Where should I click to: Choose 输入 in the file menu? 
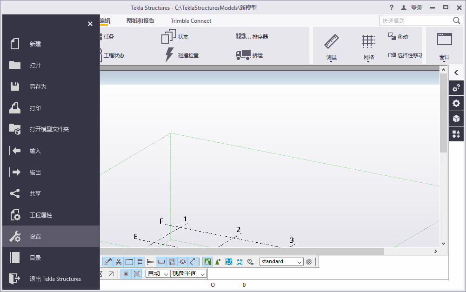[x=51, y=151]
